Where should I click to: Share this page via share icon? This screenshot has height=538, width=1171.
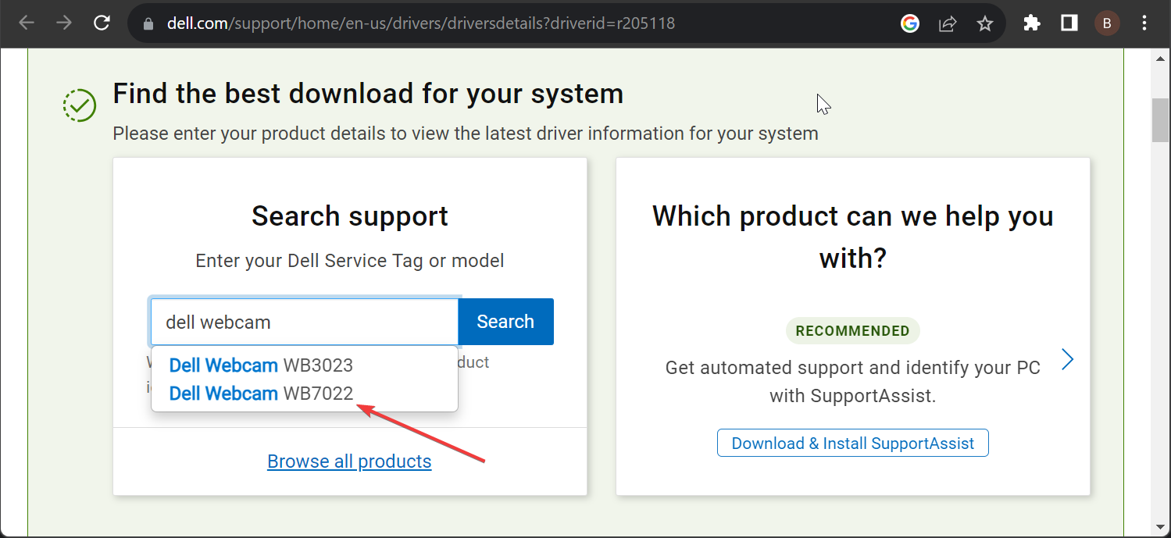(x=948, y=23)
